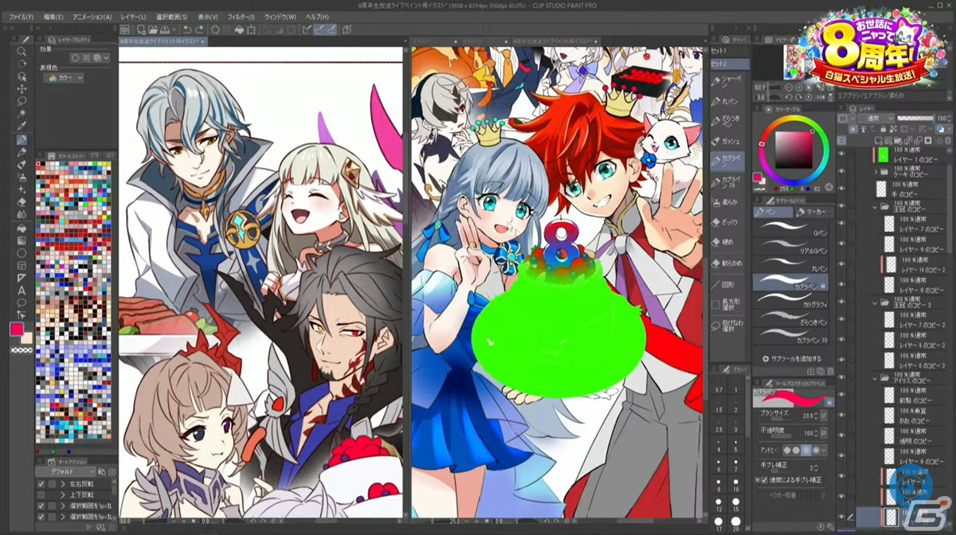
Task: Expand the ケーキ のコピー folder
Action: [876, 171]
